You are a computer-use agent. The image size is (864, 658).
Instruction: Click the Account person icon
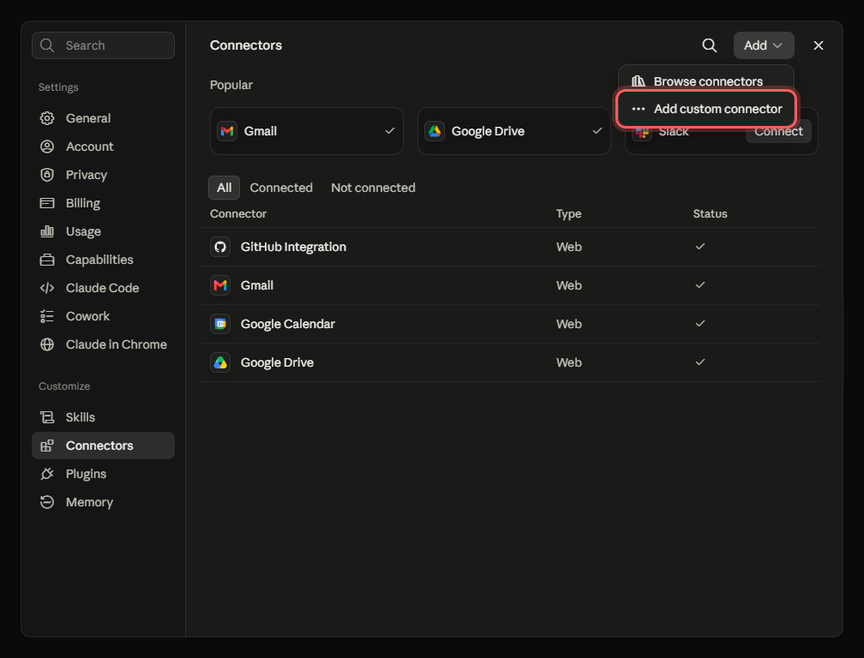point(47,147)
